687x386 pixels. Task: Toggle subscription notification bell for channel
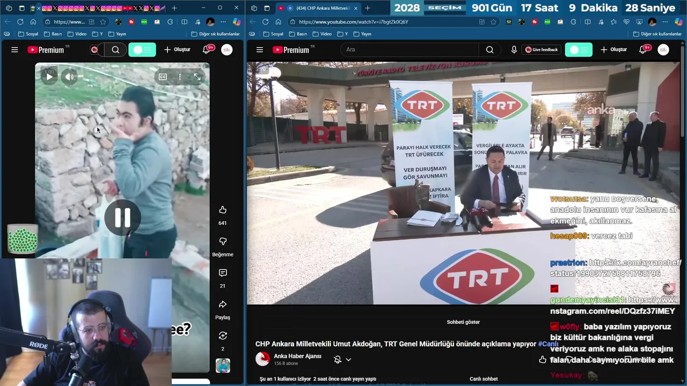coord(338,360)
